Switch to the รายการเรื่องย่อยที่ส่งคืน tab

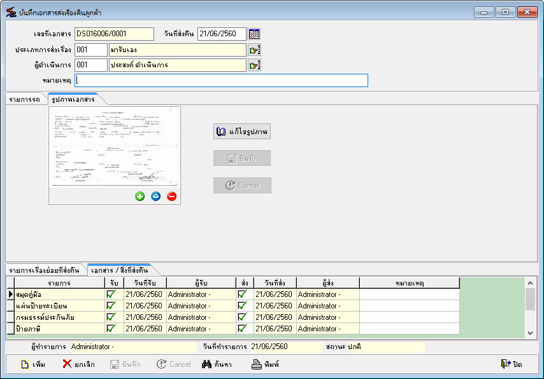[x=44, y=270]
